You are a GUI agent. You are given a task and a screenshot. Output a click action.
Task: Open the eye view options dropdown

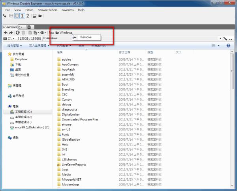click(x=43, y=32)
